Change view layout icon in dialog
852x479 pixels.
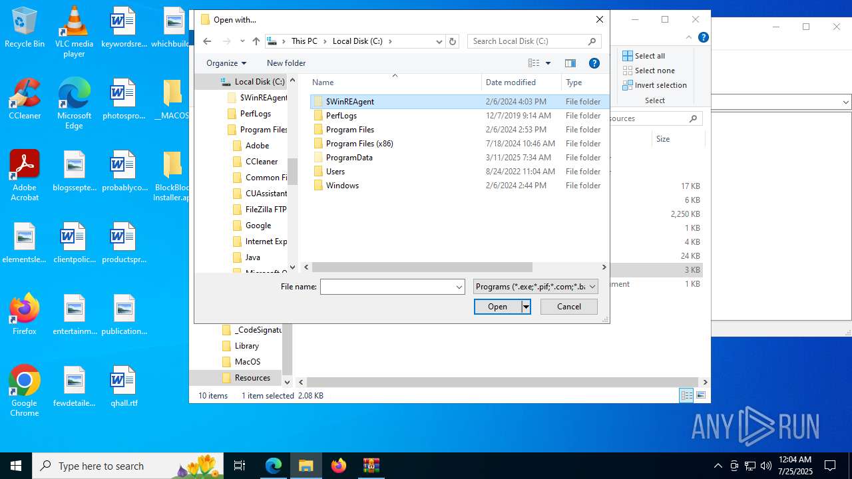[x=534, y=63]
